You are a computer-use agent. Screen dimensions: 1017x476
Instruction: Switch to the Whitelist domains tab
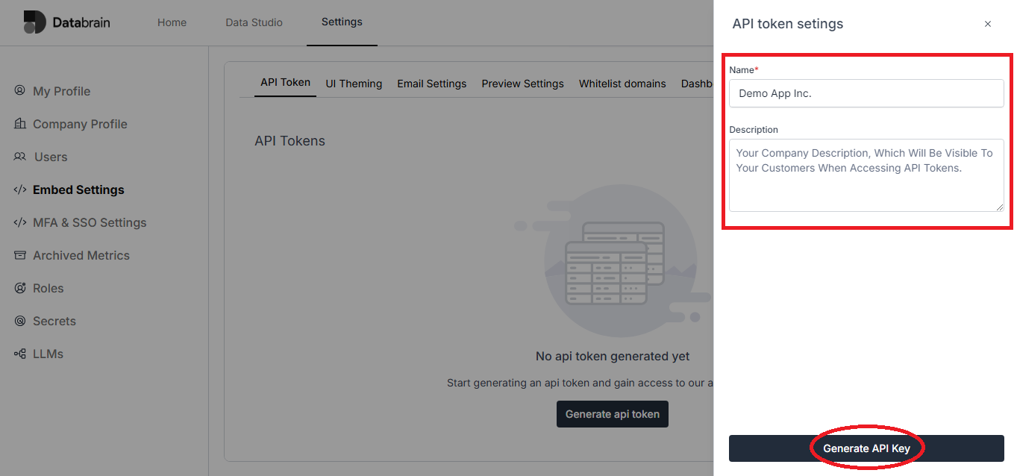pos(622,84)
